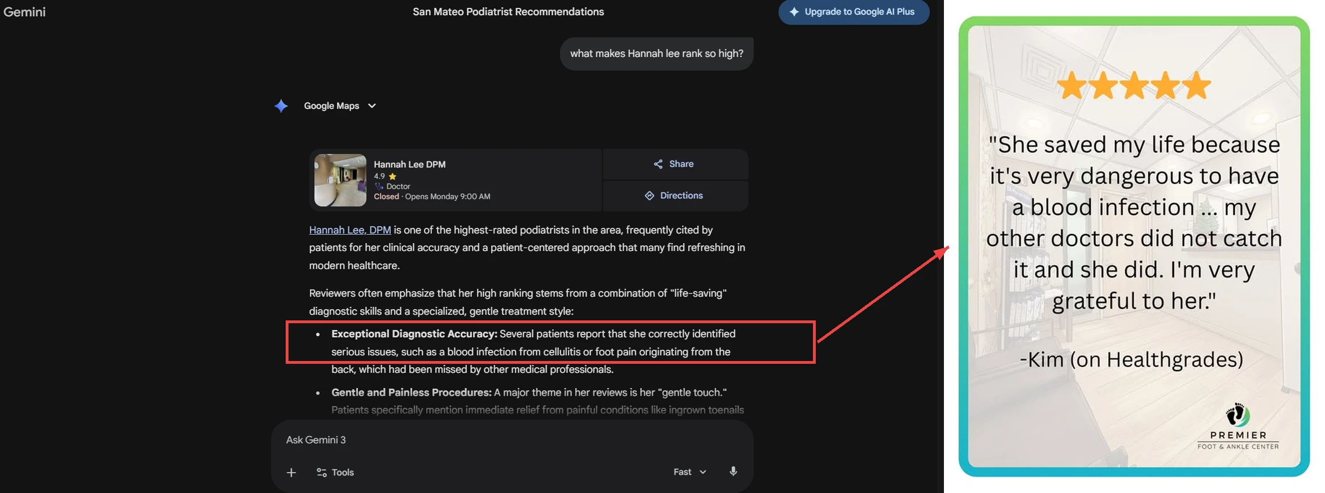Image resolution: width=1325 pixels, height=493 pixels.
Task: Select the user message about Hannah Lee ranking
Action: [x=657, y=54]
